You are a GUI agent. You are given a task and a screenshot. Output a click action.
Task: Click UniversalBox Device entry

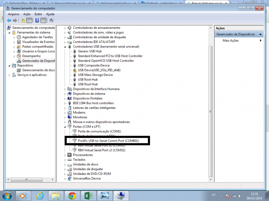pyautogui.click(x=87, y=179)
